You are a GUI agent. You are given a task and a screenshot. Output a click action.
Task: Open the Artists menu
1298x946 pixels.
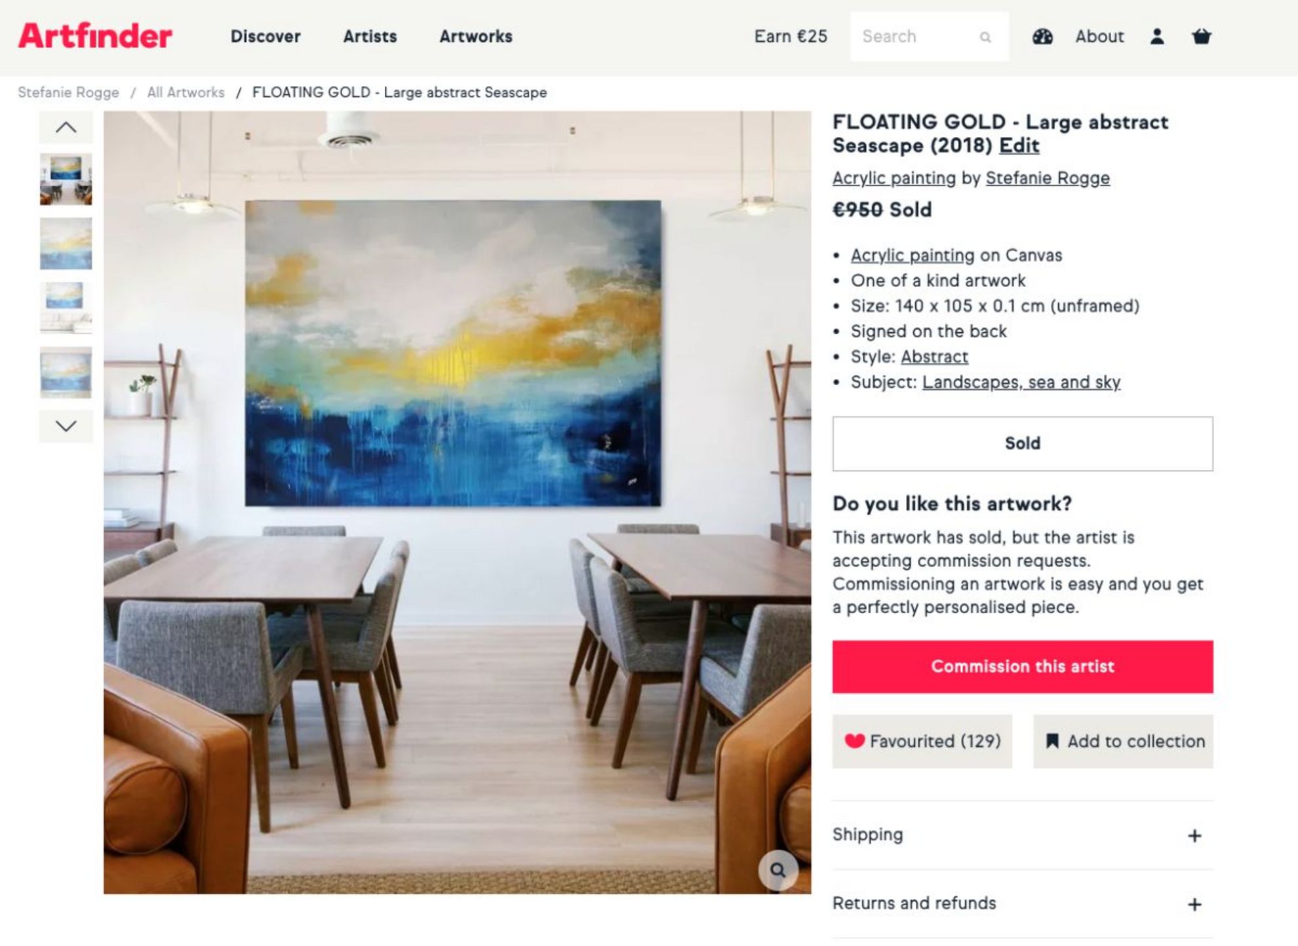370,37
